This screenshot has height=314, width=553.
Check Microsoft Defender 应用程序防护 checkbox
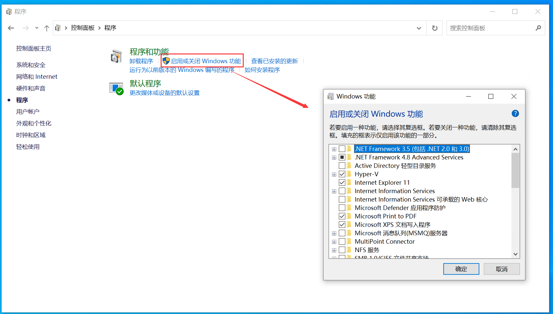click(342, 208)
